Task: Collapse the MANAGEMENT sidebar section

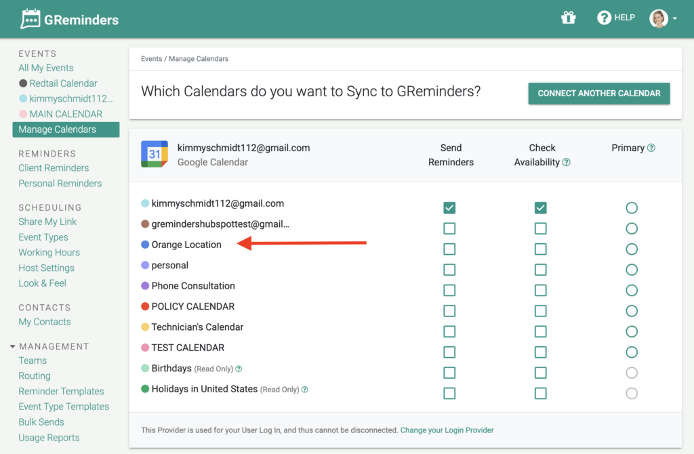Action: 13,346
